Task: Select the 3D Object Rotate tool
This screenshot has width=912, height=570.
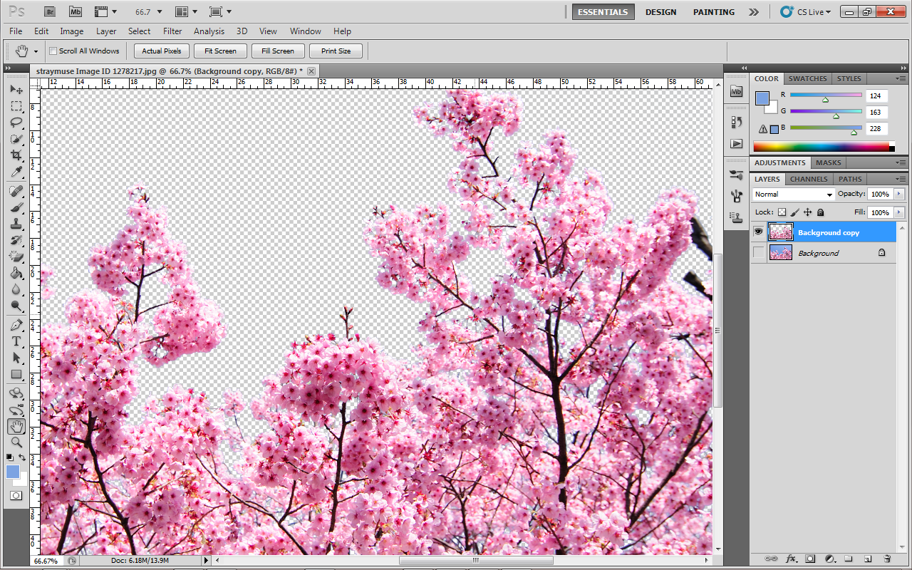Action: (16, 393)
